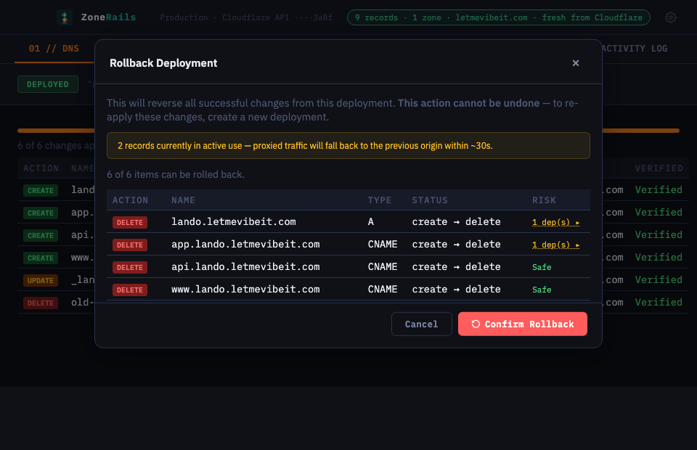Click DELETE badge in www.lando row
The image size is (697, 450).
coord(130,290)
